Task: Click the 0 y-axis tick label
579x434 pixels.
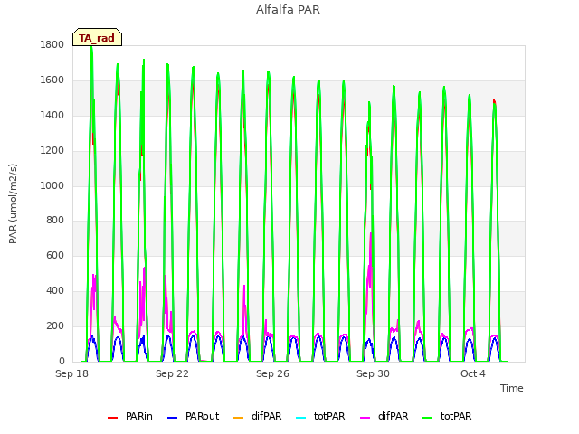Action: coord(62,361)
